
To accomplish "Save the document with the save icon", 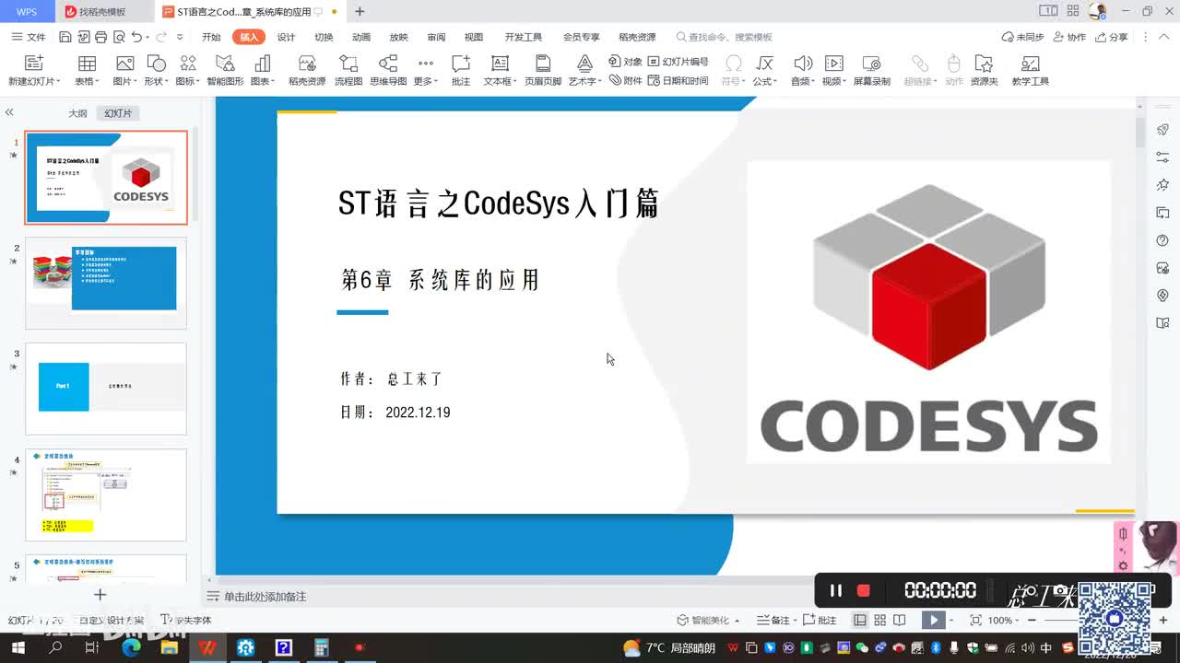I will (65, 37).
